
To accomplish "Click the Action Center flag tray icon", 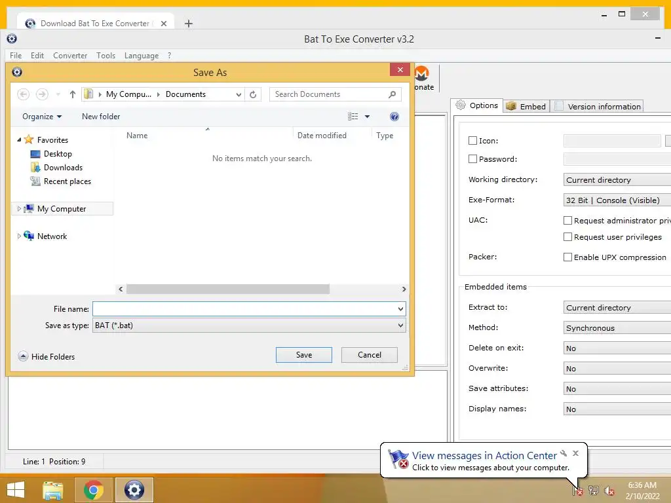I will (577, 490).
